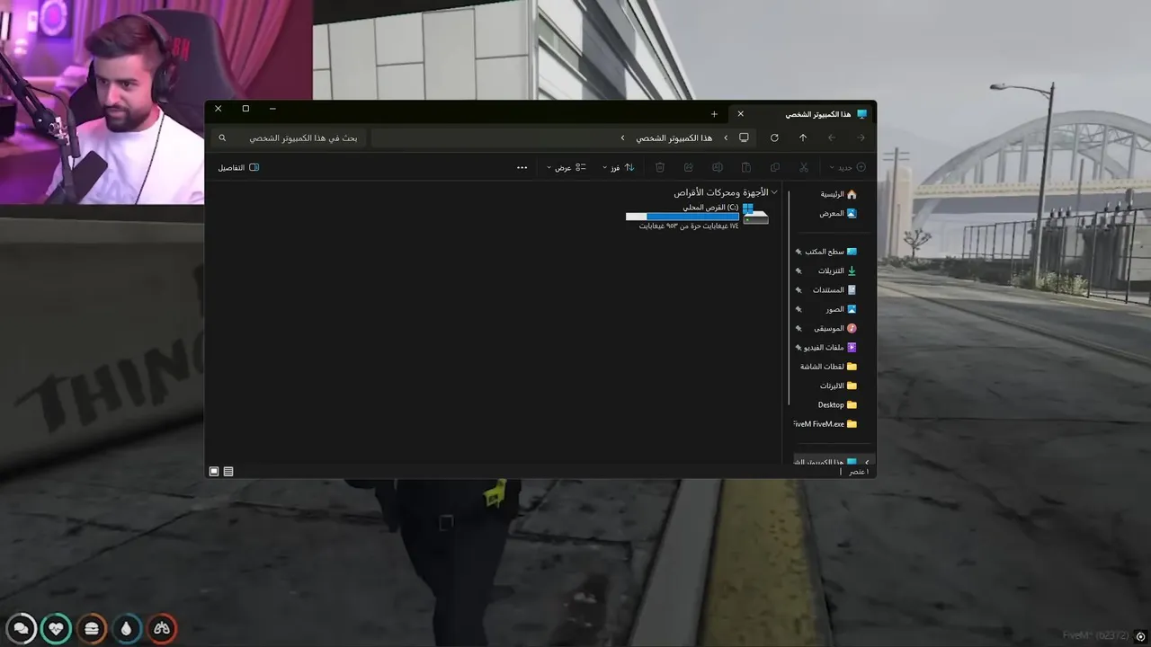This screenshot has width=1151, height=647.
Task: Open the Sort (فرز) dropdown
Action: point(619,167)
